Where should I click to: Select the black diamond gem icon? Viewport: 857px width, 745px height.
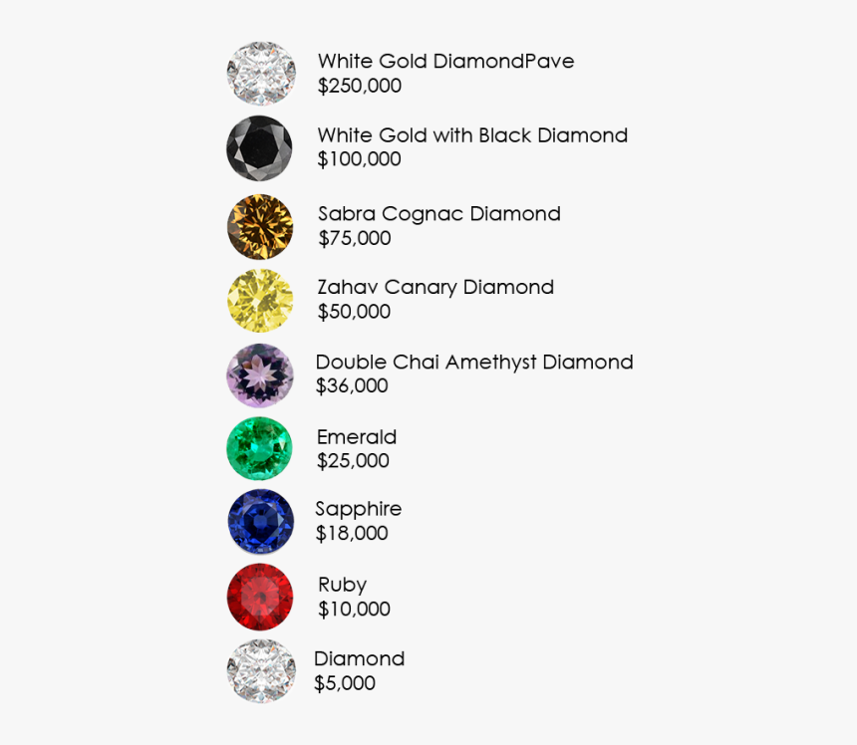(x=259, y=147)
